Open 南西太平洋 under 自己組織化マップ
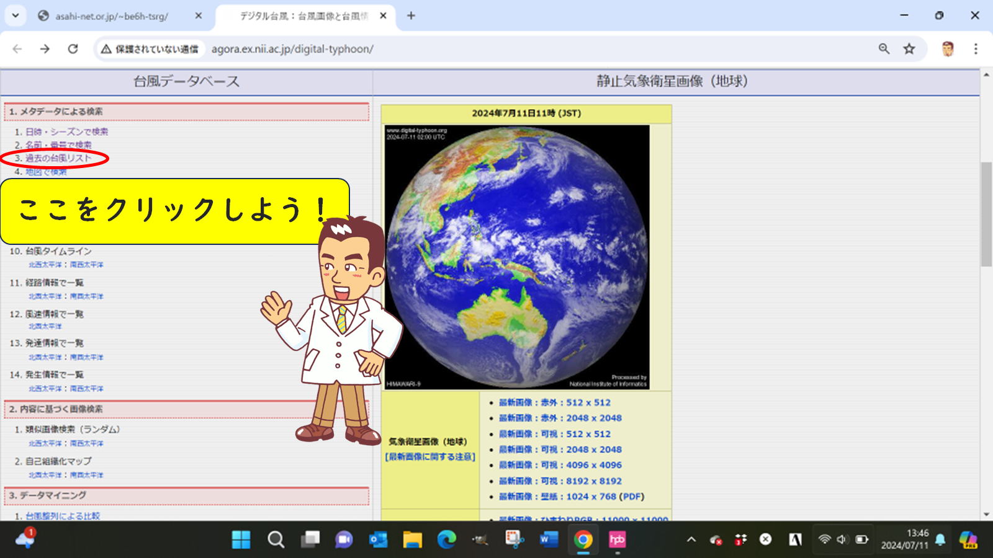993x558 pixels. tap(86, 475)
